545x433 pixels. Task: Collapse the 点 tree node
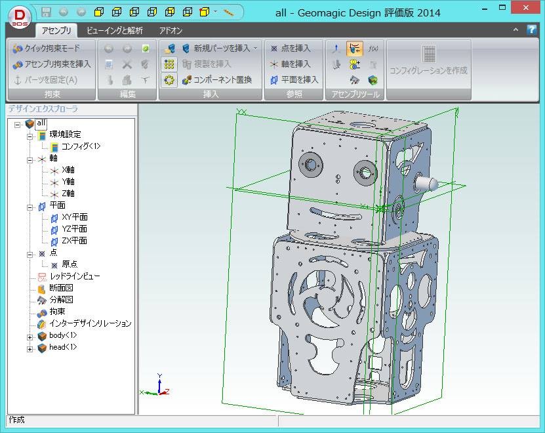(x=30, y=255)
